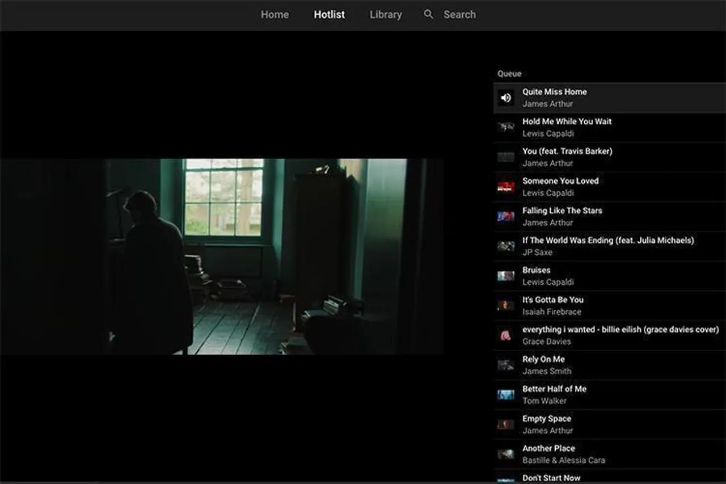Play everything i wanted Grace Davies cover title
The height and width of the screenshot is (484, 726).
(x=621, y=330)
